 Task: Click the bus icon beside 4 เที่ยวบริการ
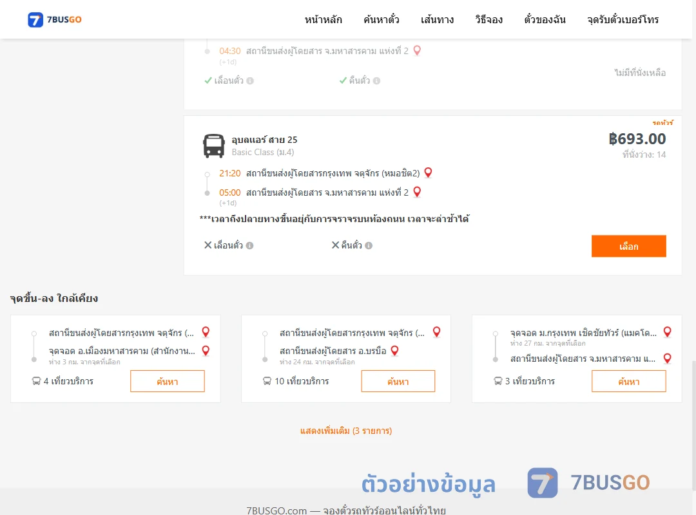click(36, 381)
